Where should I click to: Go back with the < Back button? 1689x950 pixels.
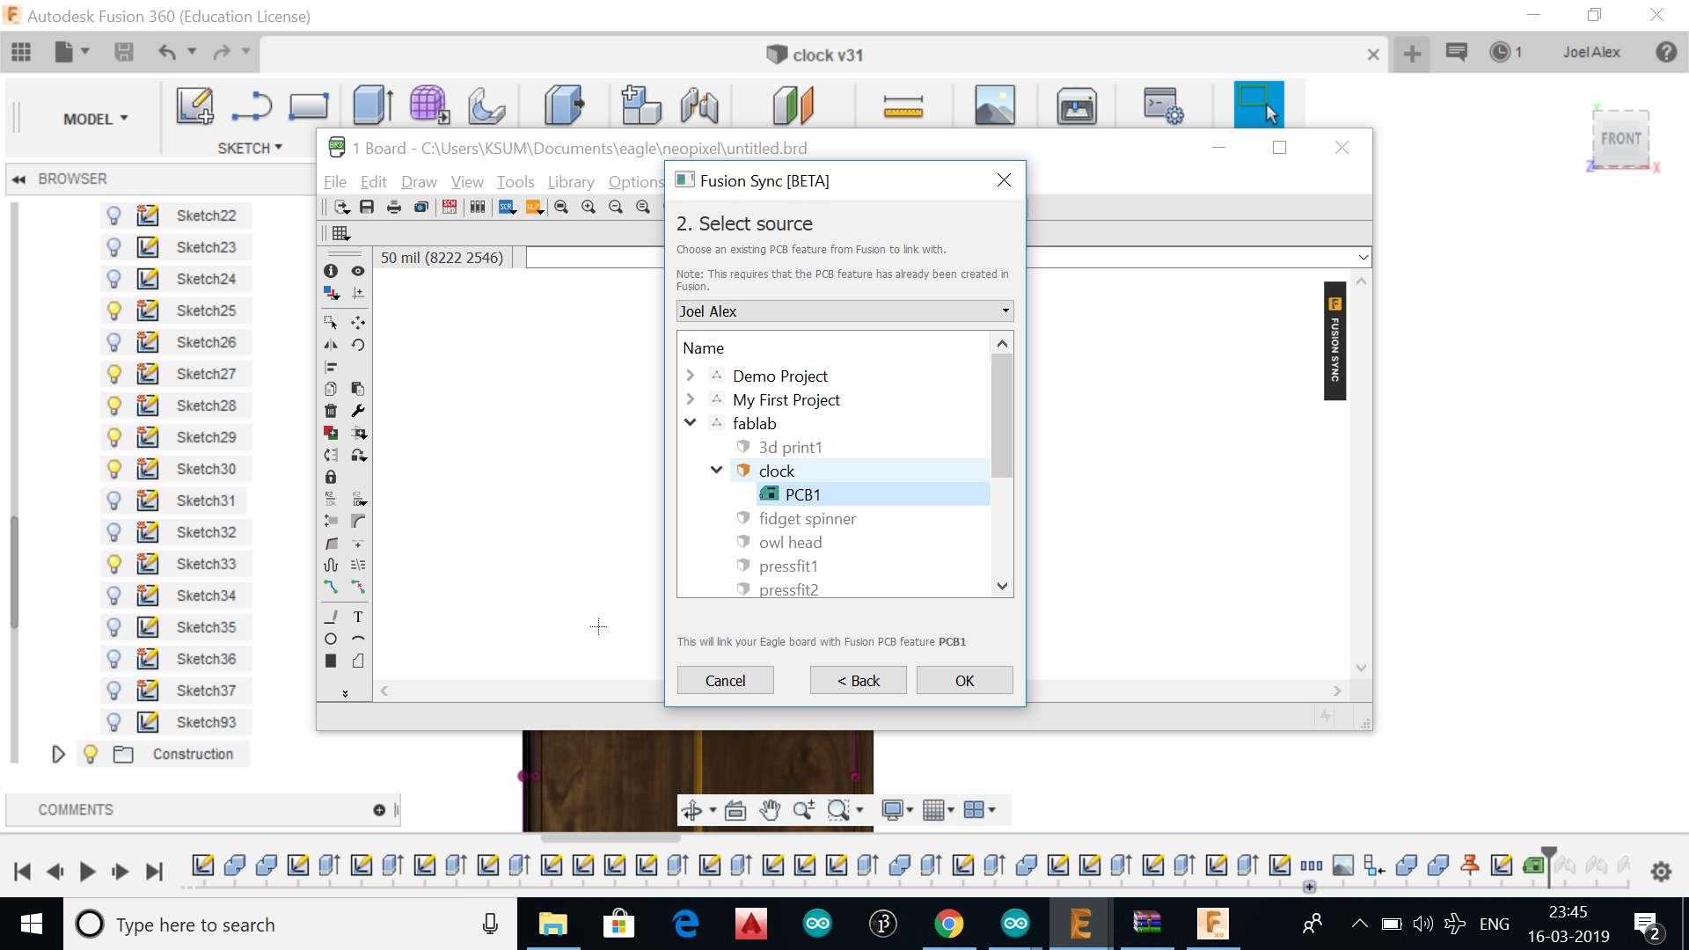tap(858, 681)
